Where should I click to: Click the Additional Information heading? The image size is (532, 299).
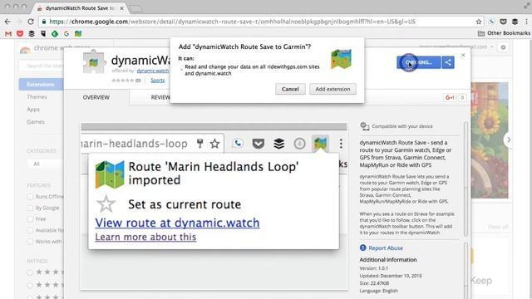[x=388, y=260]
